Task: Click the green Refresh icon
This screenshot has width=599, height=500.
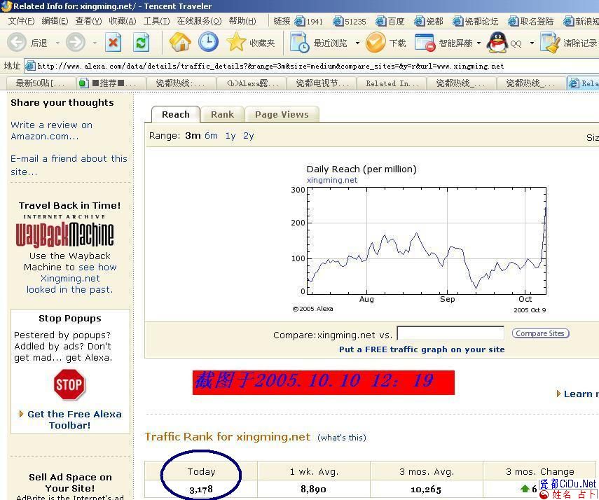Action: pos(142,43)
